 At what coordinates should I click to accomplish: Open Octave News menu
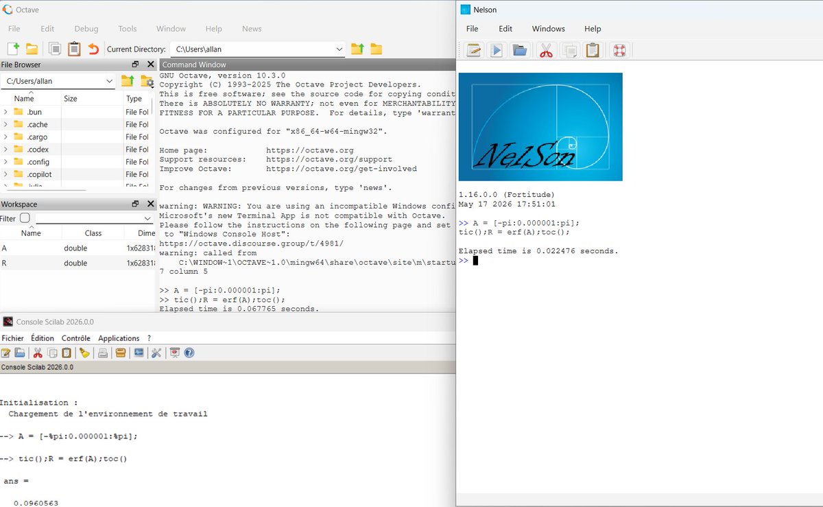(252, 29)
